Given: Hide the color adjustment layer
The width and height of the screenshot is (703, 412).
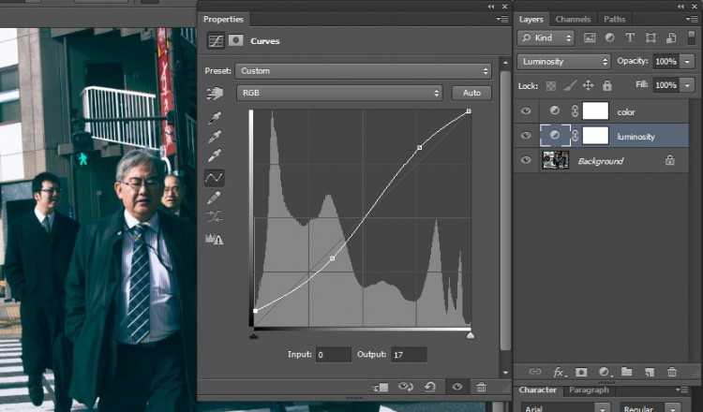Looking at the screenshot, I should point(526,111).
